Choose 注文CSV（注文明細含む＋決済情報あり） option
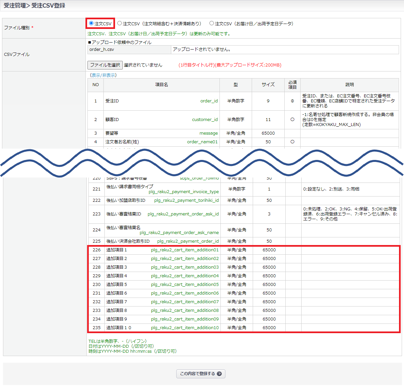This screenshot has width=404, height=387. tap(120, 23)
